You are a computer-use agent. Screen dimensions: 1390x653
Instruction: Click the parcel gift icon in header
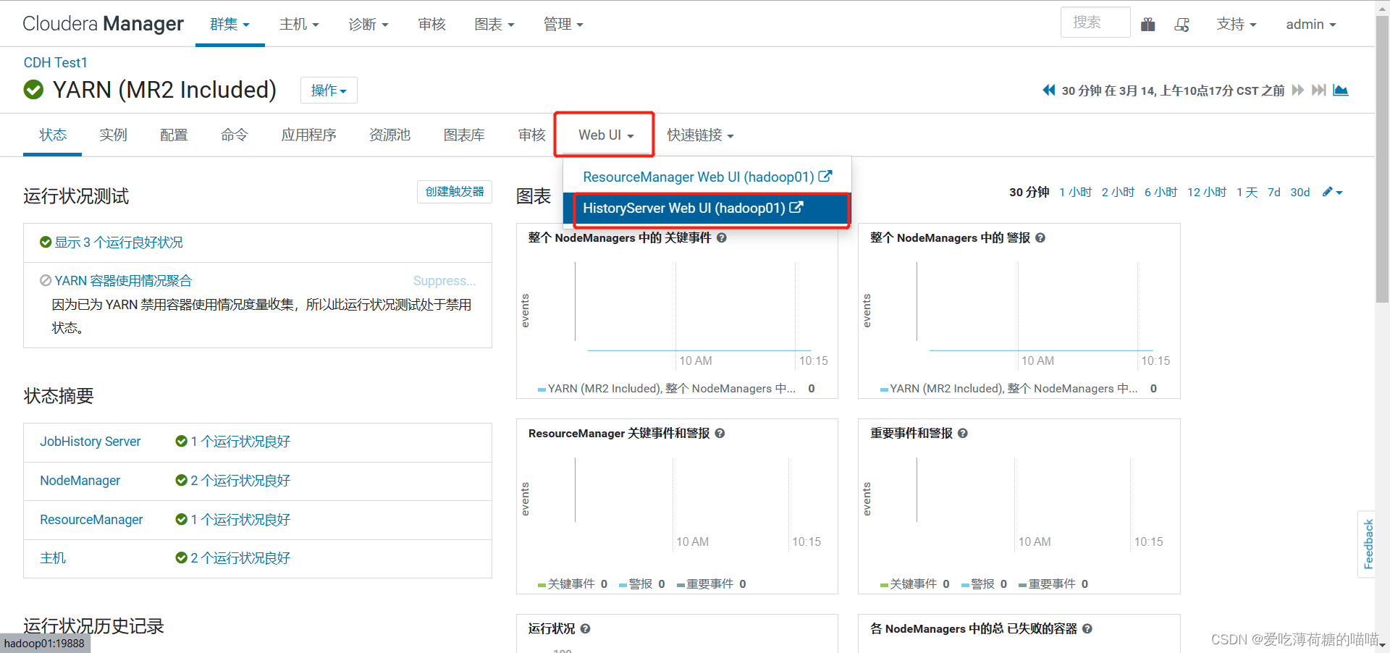[1148, 25]
